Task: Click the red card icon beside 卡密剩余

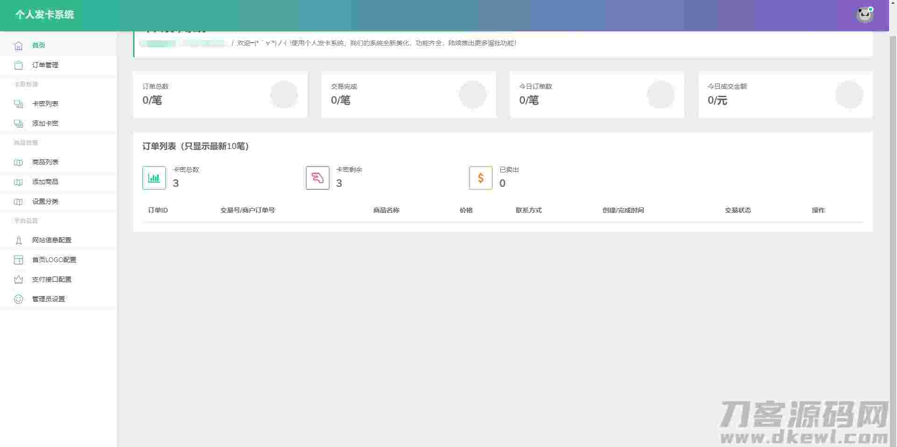Action: (x=317, y=177)
